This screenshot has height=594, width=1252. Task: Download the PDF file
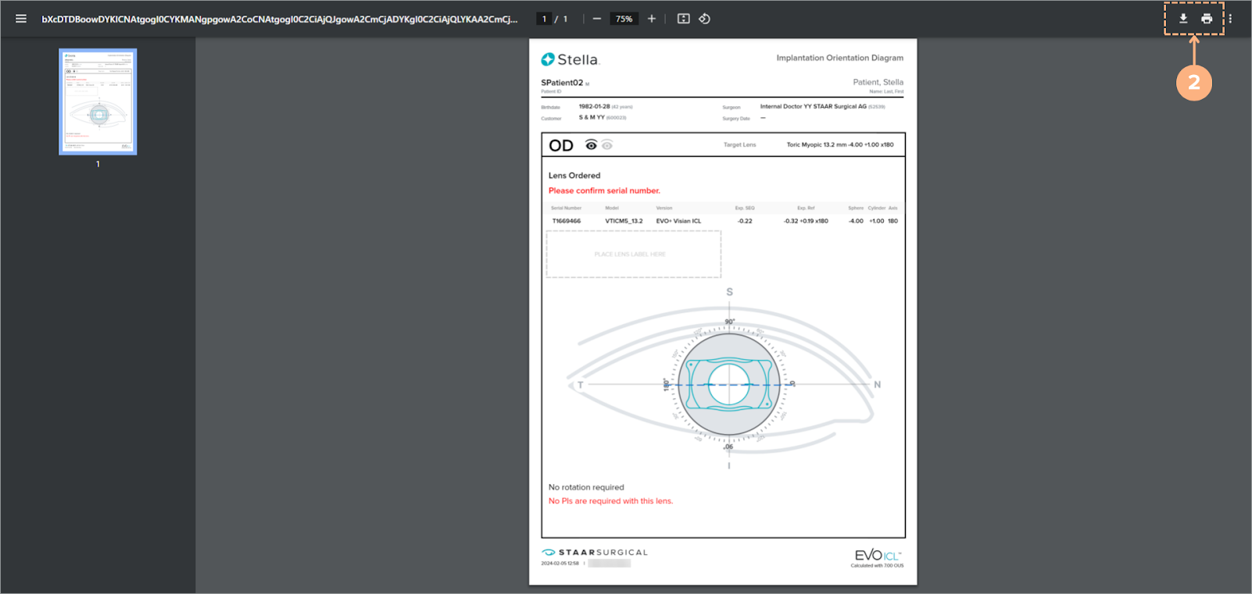pyautogui.click(x=1183, y=19)
